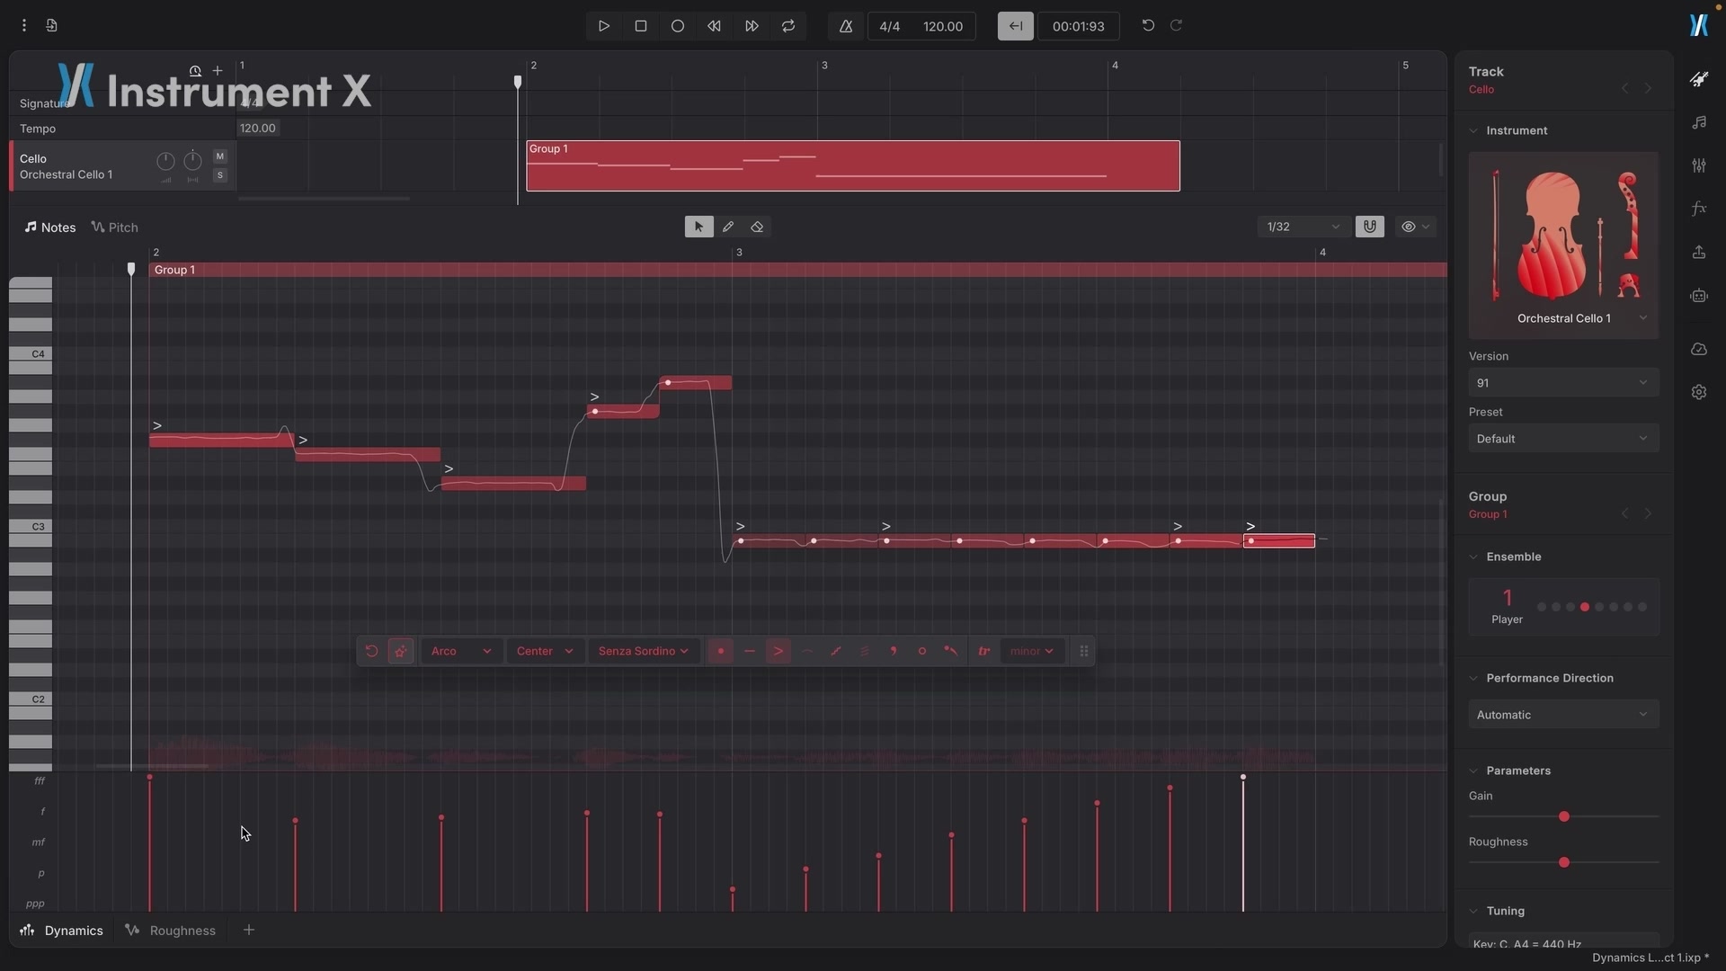Toggle accent articulation button
This screenshot has width=1726, height=971.
pos(778,651)
